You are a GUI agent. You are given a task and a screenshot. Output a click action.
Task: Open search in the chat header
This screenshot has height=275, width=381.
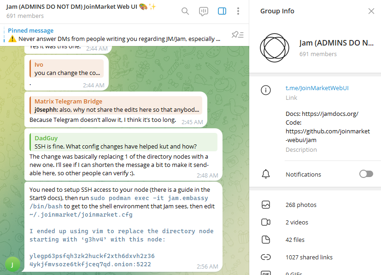click(185, 11)
